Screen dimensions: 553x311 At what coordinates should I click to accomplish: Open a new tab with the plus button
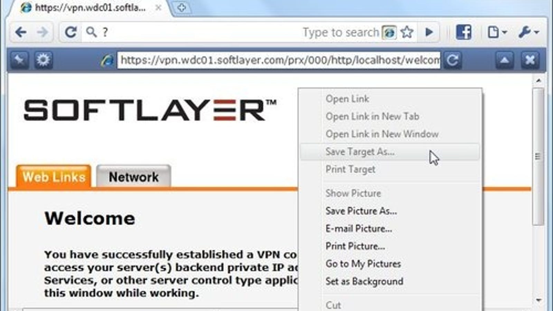tap(182, 8)
